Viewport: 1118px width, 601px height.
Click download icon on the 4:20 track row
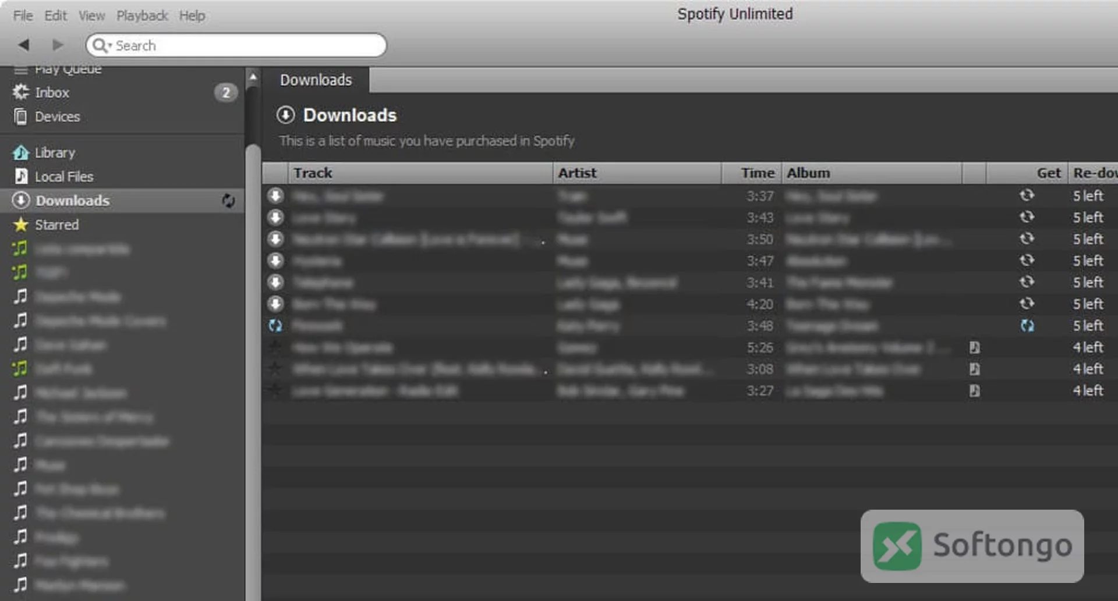275,304
